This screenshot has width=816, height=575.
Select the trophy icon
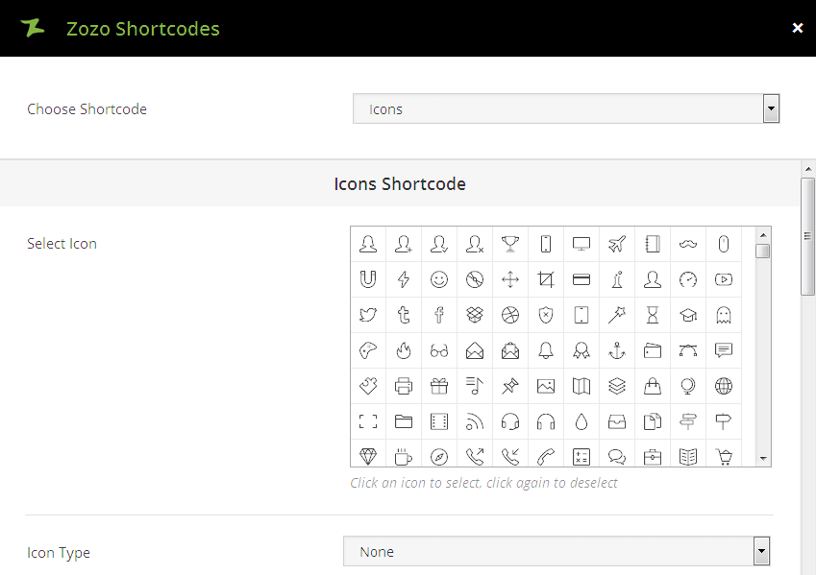510,244
